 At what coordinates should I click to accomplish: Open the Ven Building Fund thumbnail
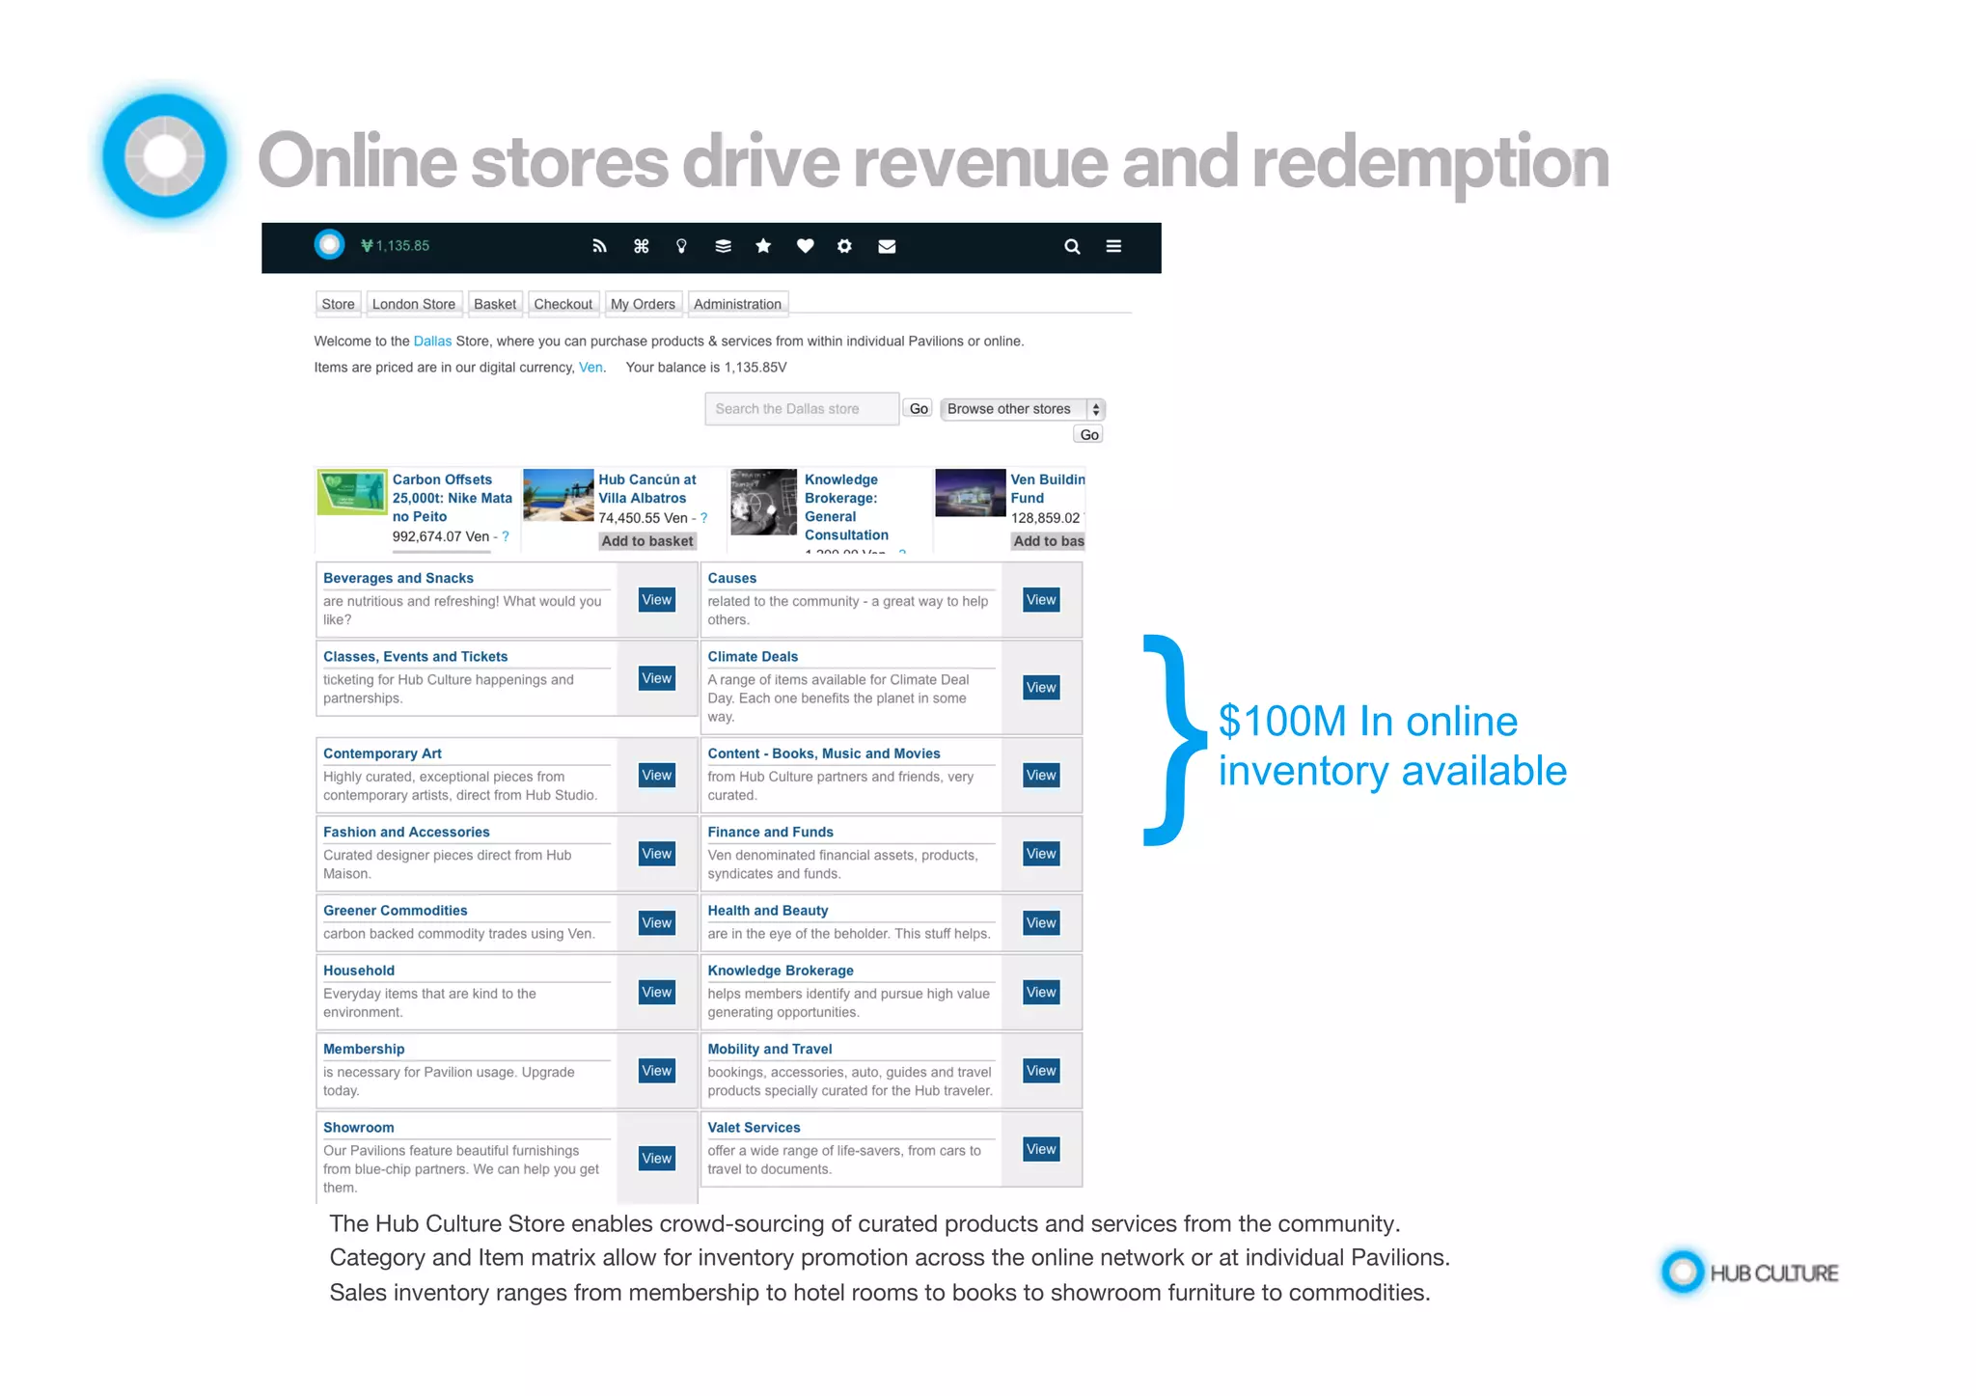pos(971,493)
